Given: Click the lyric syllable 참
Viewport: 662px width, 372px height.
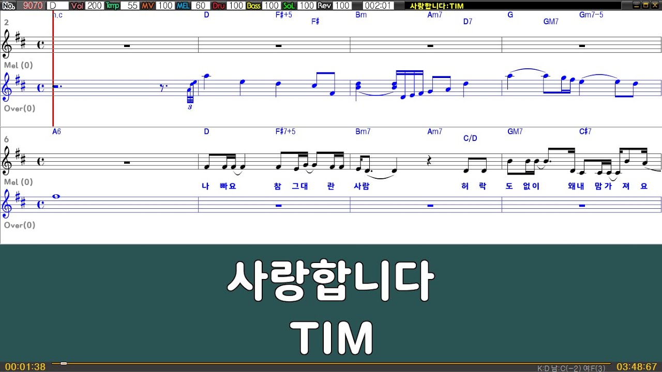Looking at the screenshot, I should (278, 186).
